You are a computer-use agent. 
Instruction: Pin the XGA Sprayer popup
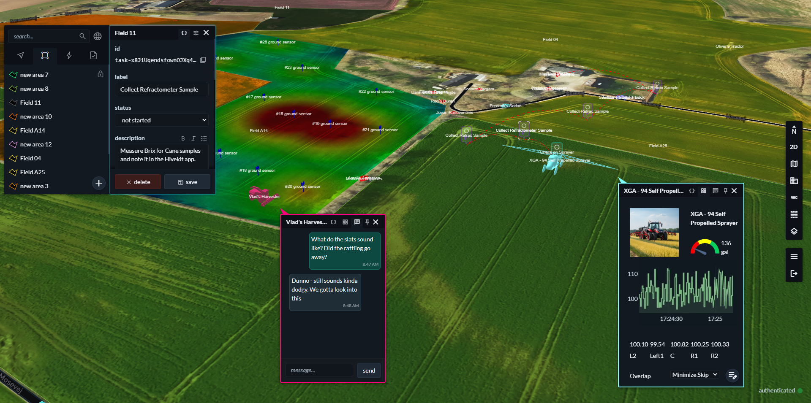[x=726, y=191]
